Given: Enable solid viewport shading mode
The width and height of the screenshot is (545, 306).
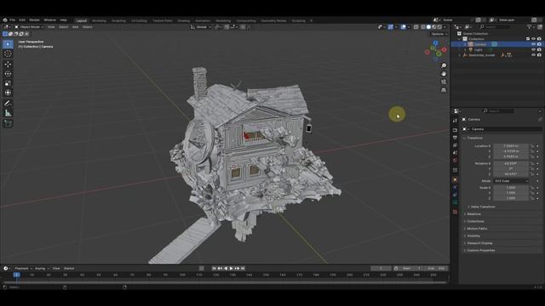Looking at the screenshot, I should pos(428,27).
